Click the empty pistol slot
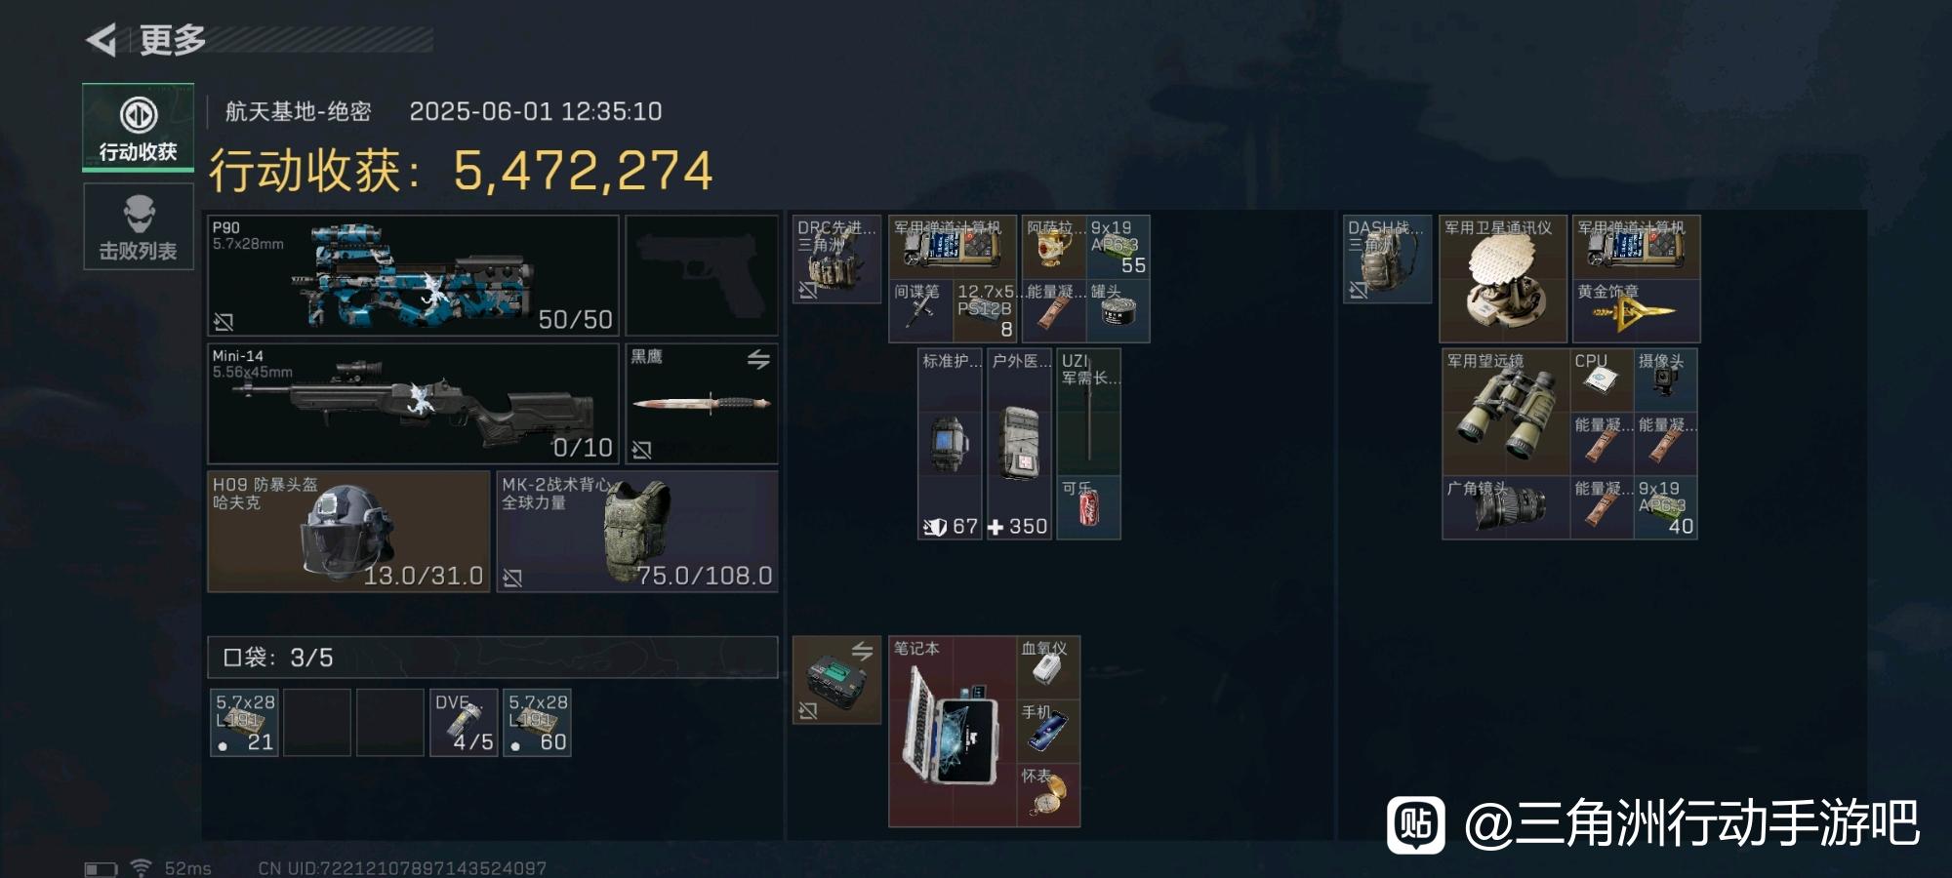 (x=702, y=275)
